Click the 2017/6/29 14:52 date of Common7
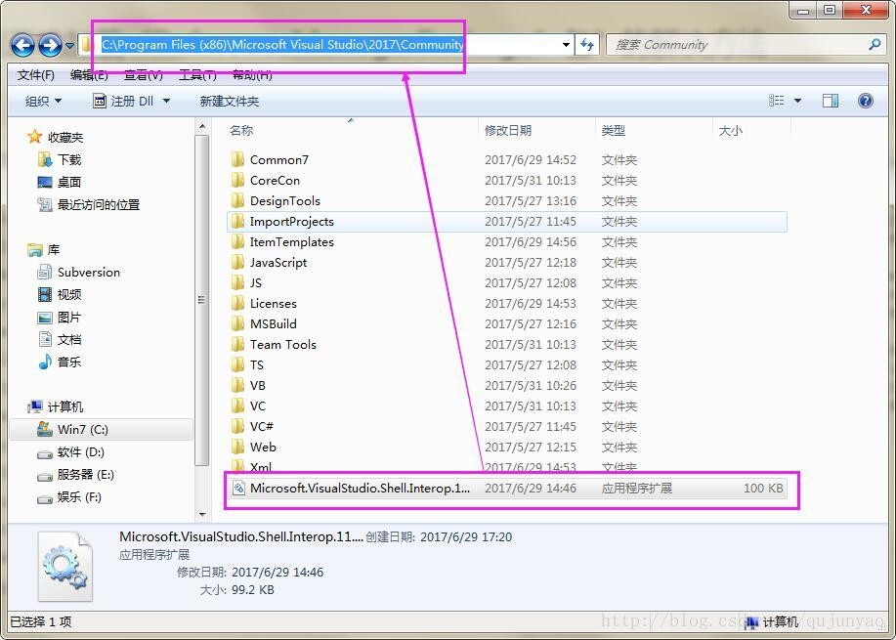The image size is (896, 640). click(531, 159)
